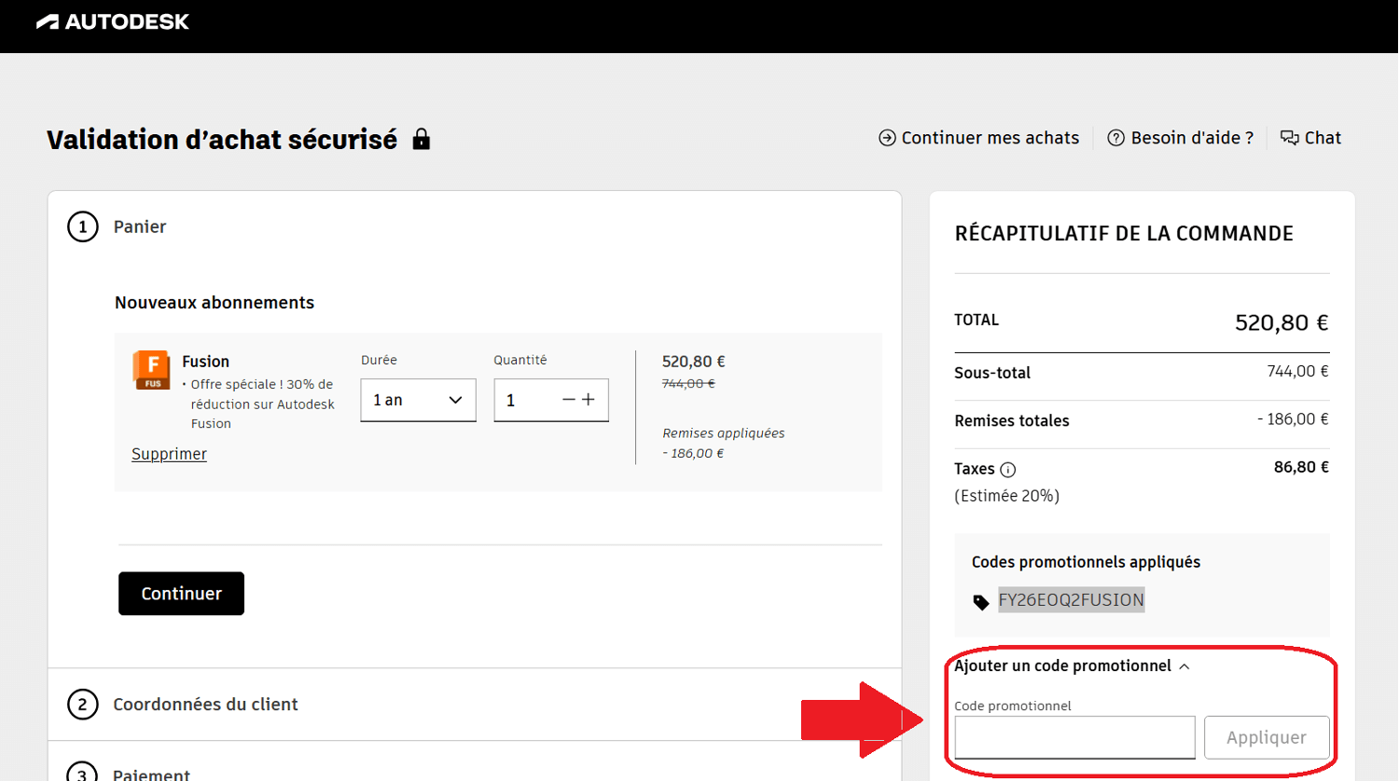Click the Taxes info icon
The width and height of the screenshot is (1399, 781).
pyautogui.click(x=1008, y=470)
